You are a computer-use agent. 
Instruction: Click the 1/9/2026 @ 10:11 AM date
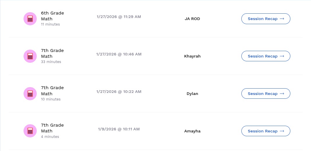coord(119,129)
